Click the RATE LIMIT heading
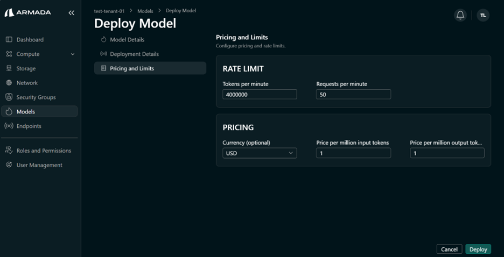 point(243,69)
